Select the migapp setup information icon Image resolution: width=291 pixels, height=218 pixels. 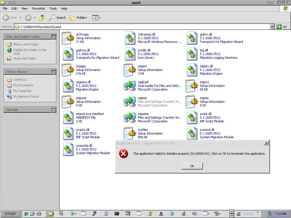click(x=68, y=70)
